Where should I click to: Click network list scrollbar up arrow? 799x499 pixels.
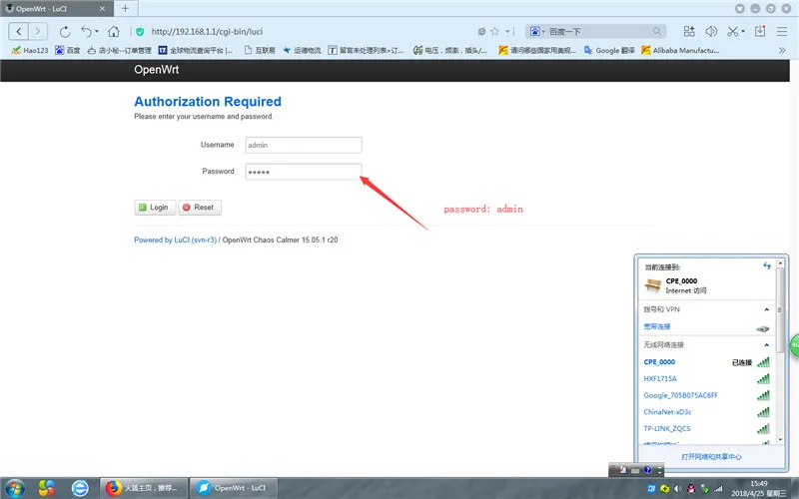[780, 264]
